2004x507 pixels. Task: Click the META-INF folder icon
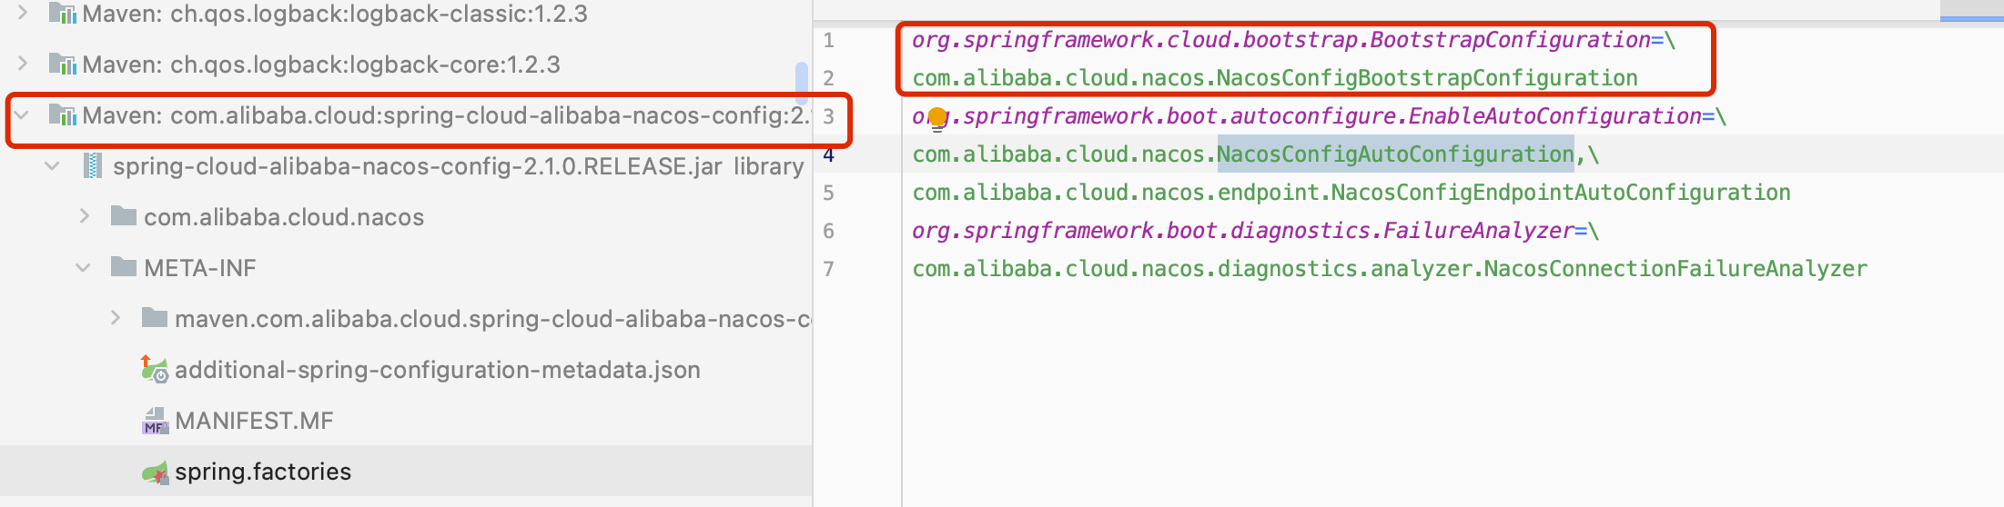click(x=123, y=267)
